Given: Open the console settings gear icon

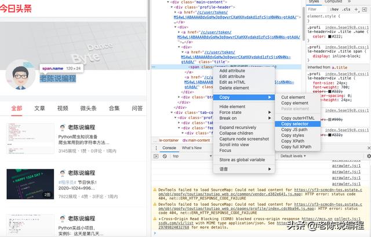Looking at the screenshot, I should 369,156.
